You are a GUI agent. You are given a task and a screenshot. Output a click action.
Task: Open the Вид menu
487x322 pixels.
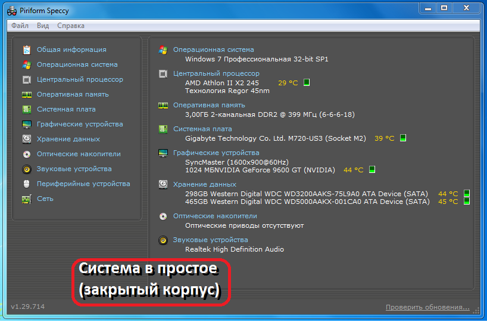coord(43,26)
